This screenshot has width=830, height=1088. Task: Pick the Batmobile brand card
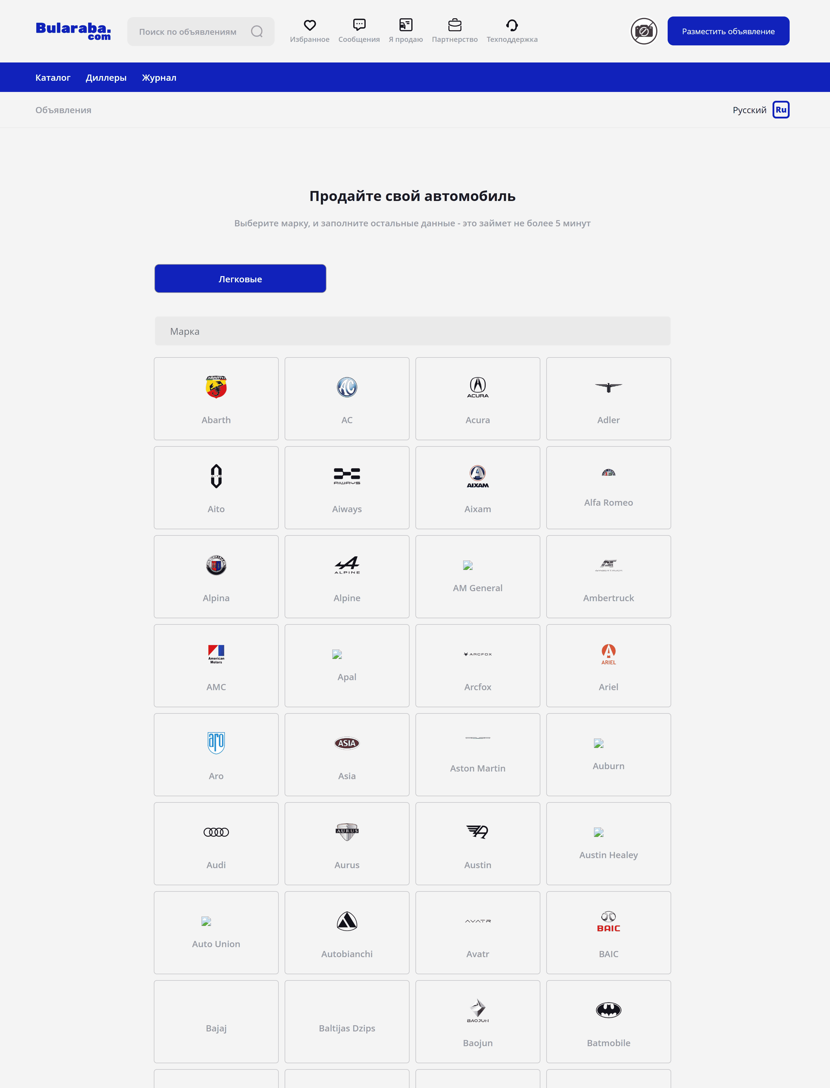pos(608,1021)
